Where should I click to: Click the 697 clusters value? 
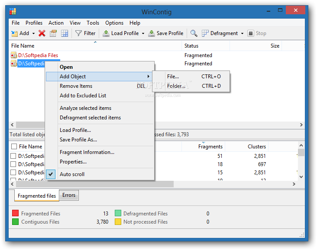(262, 164)
